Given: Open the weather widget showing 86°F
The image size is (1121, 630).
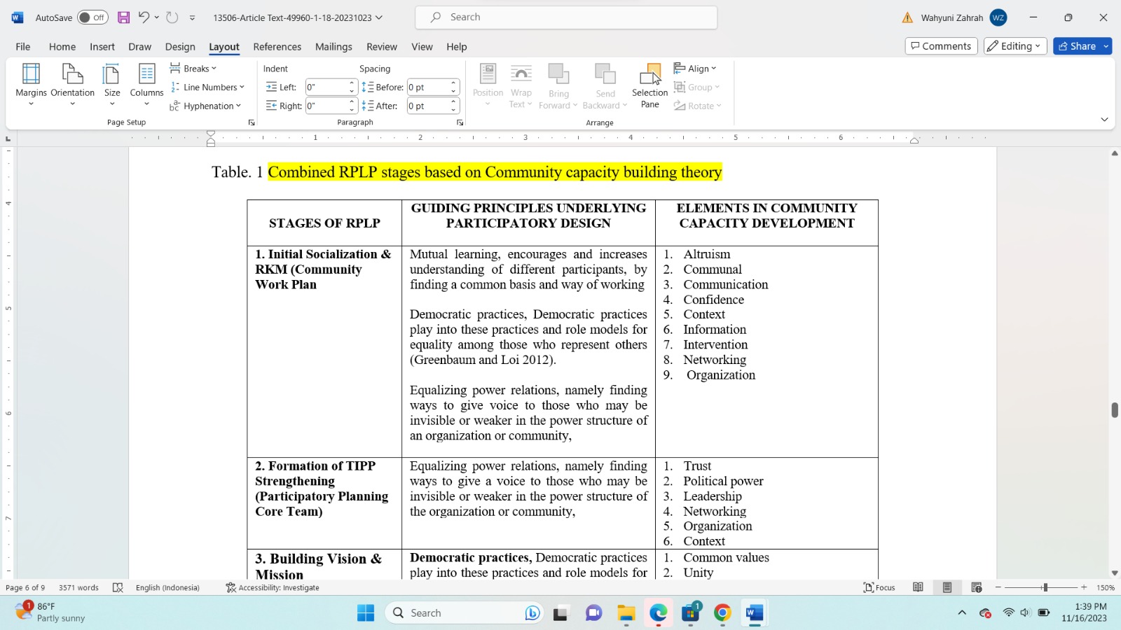Looking at the screenshot, I should 50,612.
